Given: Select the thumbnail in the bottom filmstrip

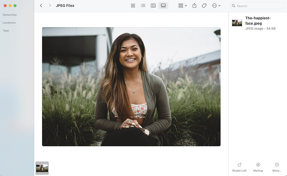Looking at the screenshot, I should point(42,168).
